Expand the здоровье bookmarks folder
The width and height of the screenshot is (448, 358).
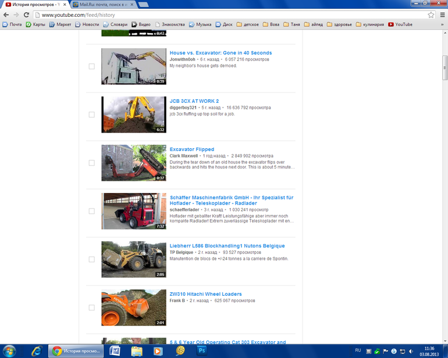click(x=339, y=24)
